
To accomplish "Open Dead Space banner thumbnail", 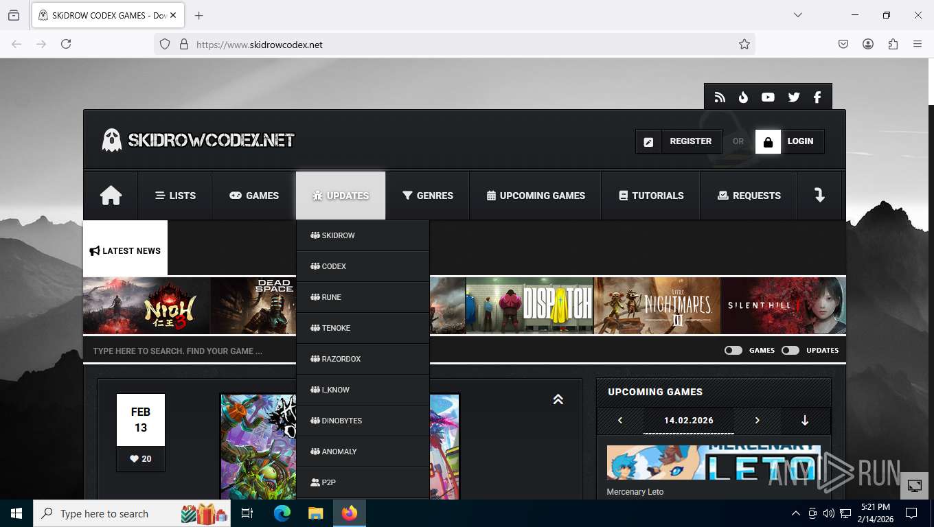I will (253, 305).
